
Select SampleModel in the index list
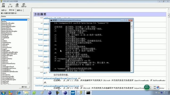point(5,38)
